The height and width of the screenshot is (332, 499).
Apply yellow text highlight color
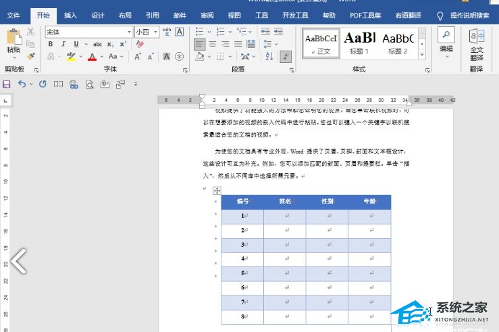tap(72, 57)
